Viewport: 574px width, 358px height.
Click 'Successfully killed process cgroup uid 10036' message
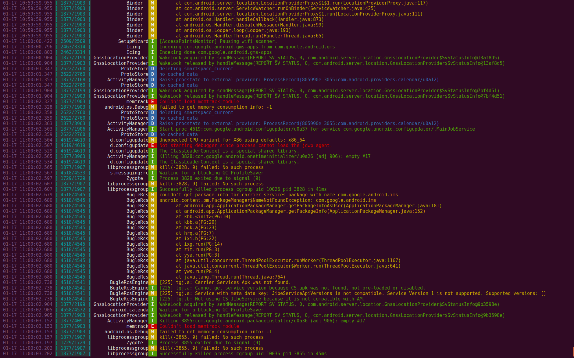coord(243,354)
